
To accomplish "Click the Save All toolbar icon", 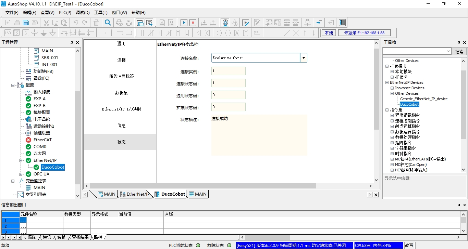I will (35, 23).
